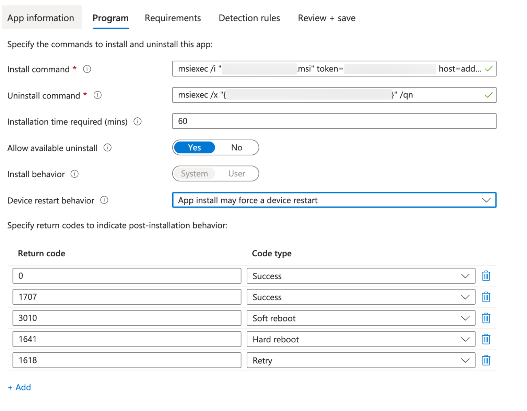Open the Device restart behavior dropdown

[x=487, y=200]
